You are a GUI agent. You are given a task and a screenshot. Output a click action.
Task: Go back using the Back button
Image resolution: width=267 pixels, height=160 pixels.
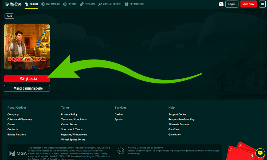(x=9, y=16)
